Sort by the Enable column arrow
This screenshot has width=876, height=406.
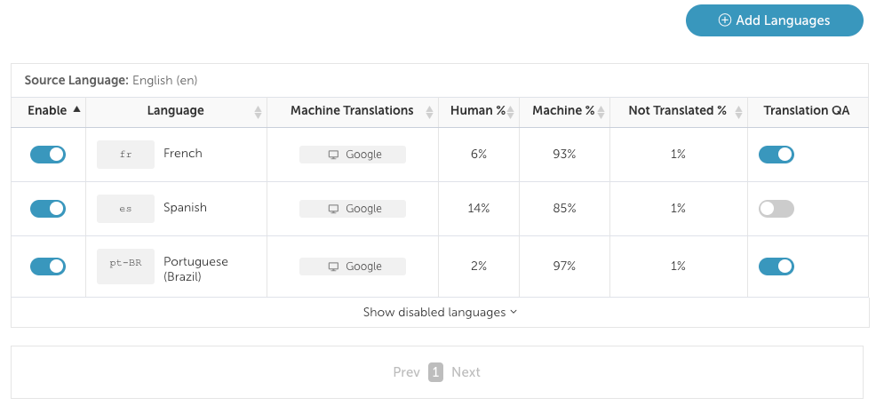(76, 110)
